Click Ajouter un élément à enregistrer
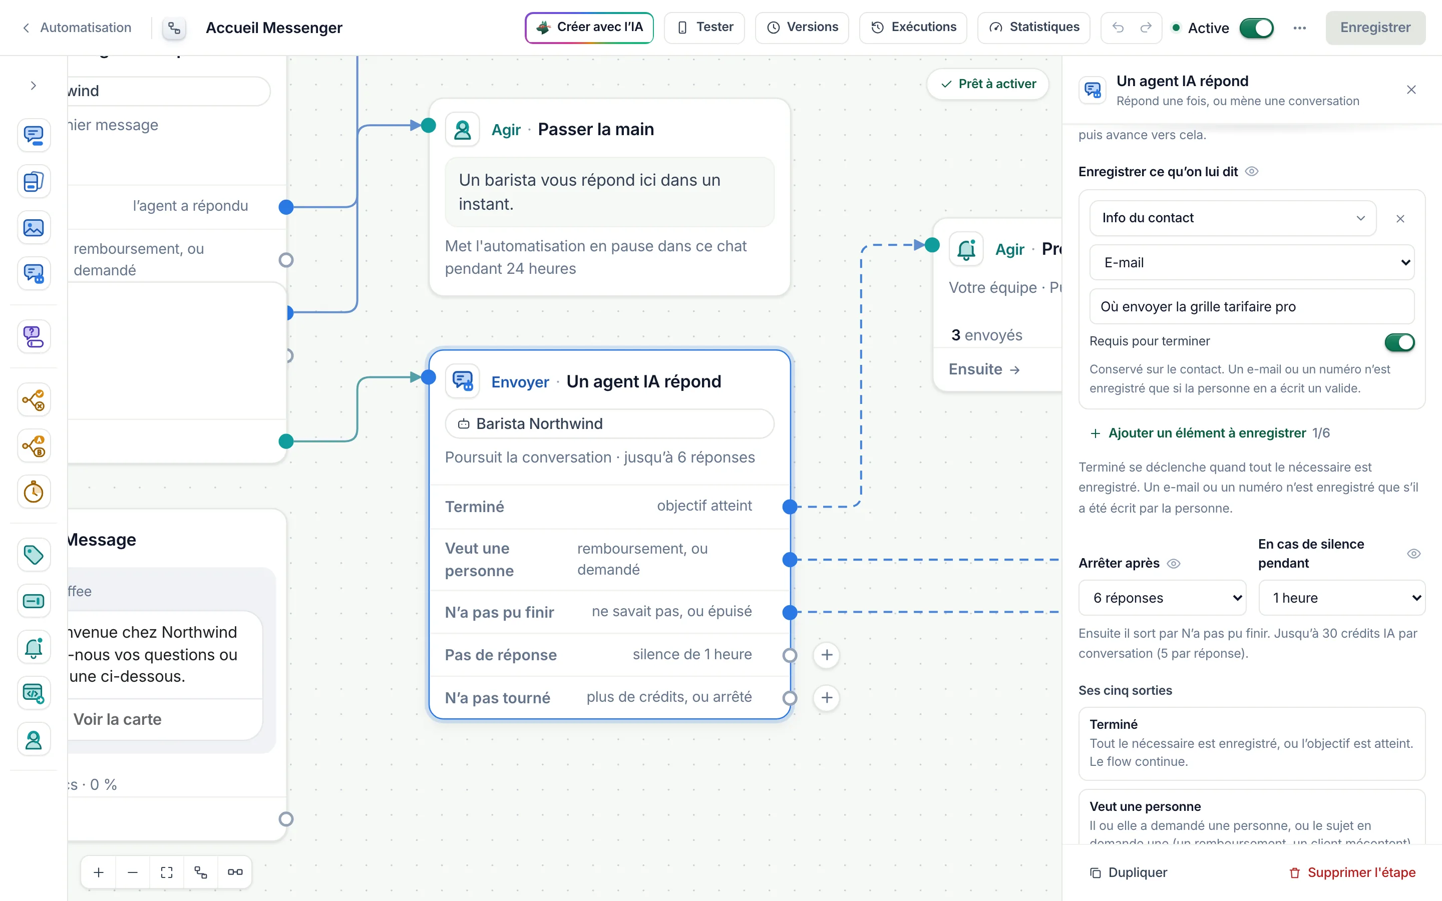 [1198, 433]
